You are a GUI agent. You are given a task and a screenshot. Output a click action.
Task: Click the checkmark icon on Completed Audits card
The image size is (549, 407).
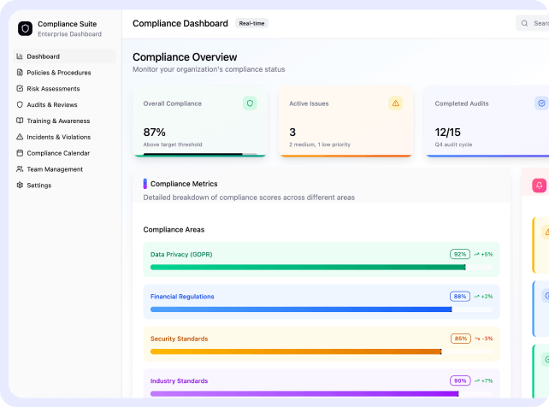pyautogui.click(x=541, y=103)
